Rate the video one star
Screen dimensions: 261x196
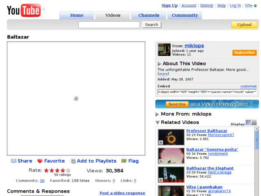click(46, 170)
